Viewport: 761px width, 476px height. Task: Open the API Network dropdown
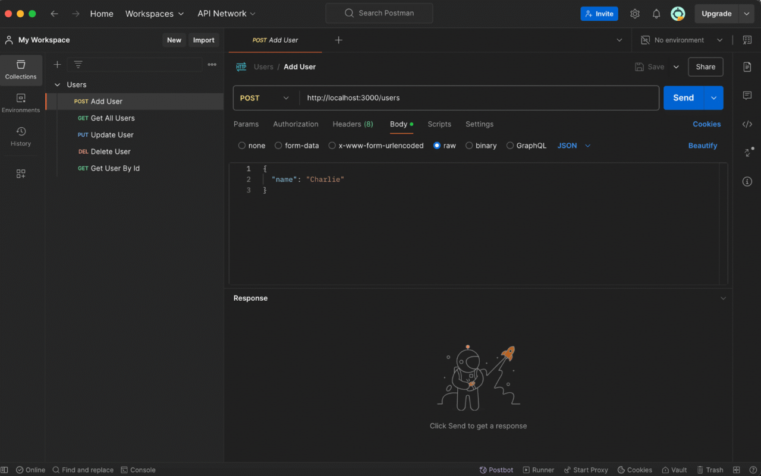click(x=227, y=14)
